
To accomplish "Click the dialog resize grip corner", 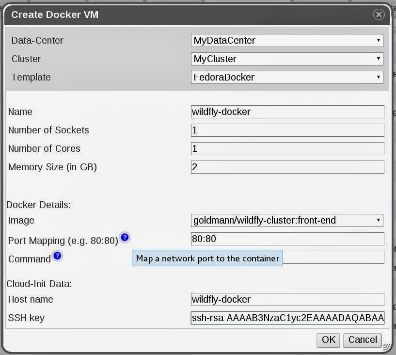I will (x=386, y=346).
